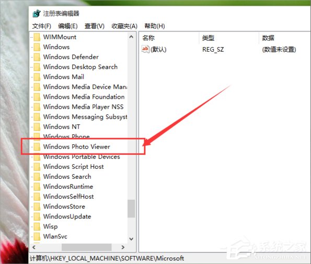Image resolution: width=311 pixels, height=264 pixels.
Task: Select the WindowsSelfHost key
Action: (x=68, y=197)
